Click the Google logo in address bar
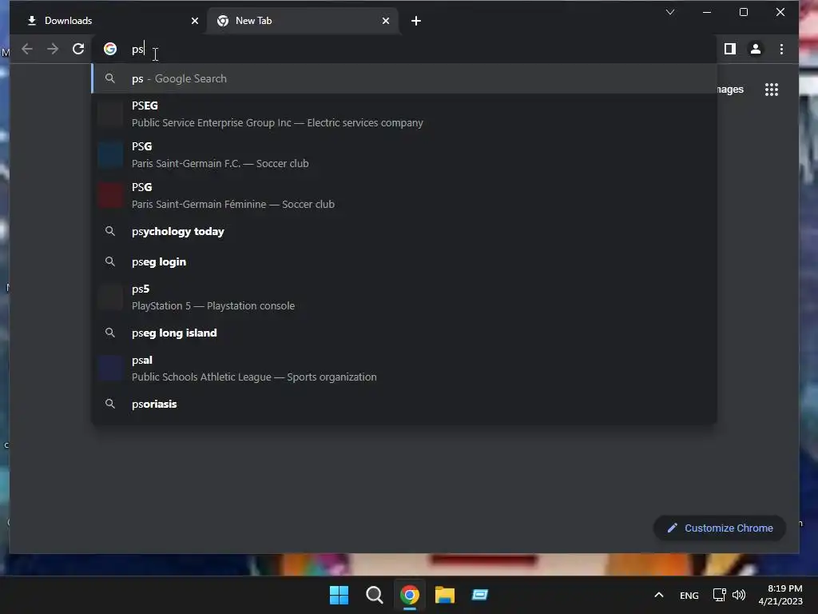The image size is (818, 614). [x=110, y=49]
